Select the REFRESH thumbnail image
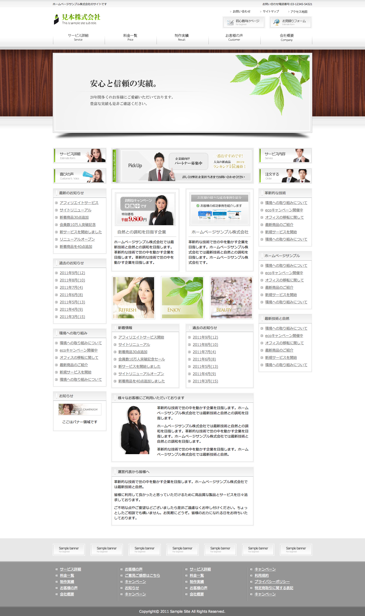This screenshot has width=365, height=616. click(134, 297)
